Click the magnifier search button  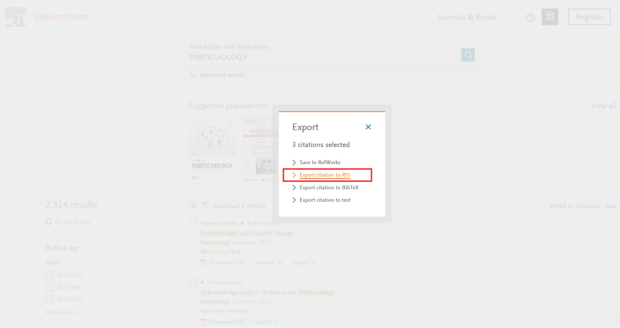click(468, 55)
